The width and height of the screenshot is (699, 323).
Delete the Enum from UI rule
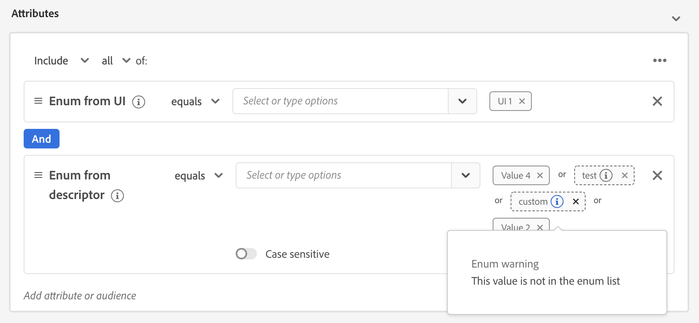point(657,101)
